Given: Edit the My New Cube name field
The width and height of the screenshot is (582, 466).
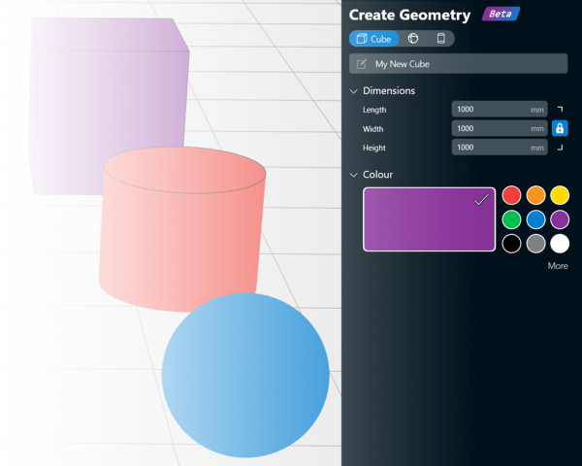Looking at the screenshot, I should [458, 64].
